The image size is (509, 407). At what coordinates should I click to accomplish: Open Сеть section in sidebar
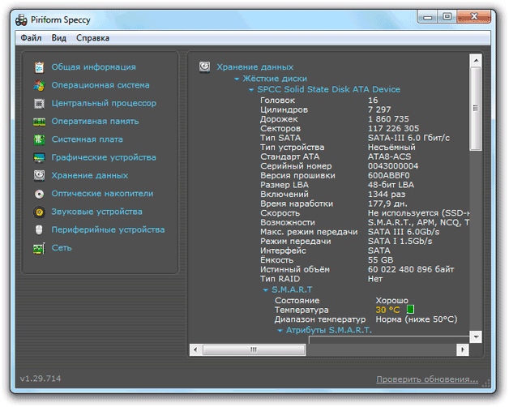(62, 248)
